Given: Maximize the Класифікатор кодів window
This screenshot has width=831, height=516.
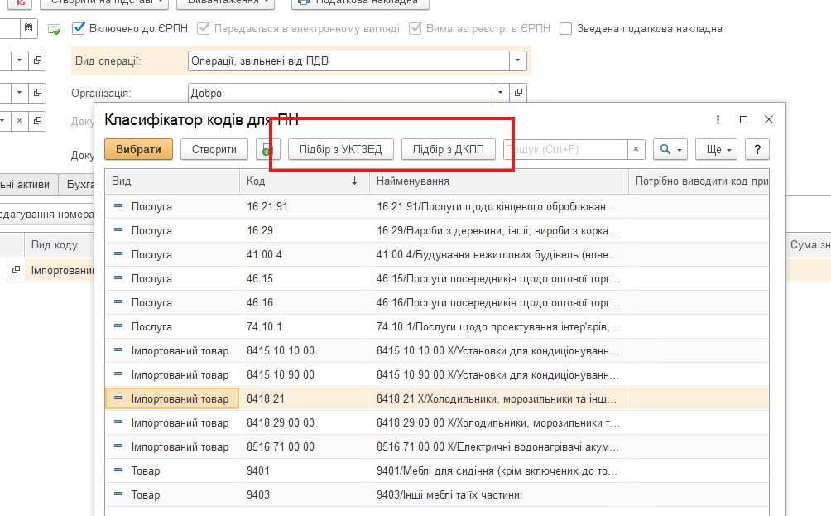Looking at the screenshot, I should pos(743,120).
